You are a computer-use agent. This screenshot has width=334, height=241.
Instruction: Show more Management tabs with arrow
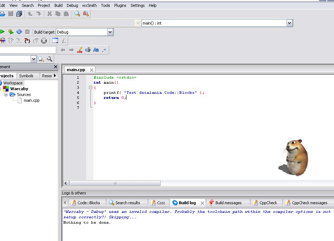pyautogui.click(x=55, y=75)
